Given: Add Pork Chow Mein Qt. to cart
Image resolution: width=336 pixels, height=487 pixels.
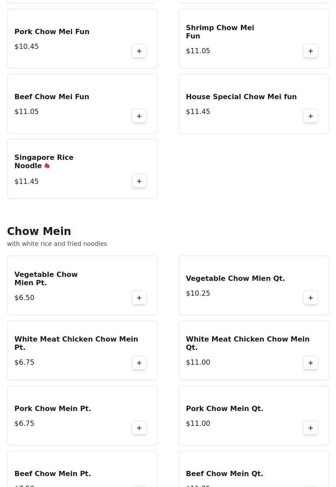Looking at the screenshot, I should (x=311, y=428).
